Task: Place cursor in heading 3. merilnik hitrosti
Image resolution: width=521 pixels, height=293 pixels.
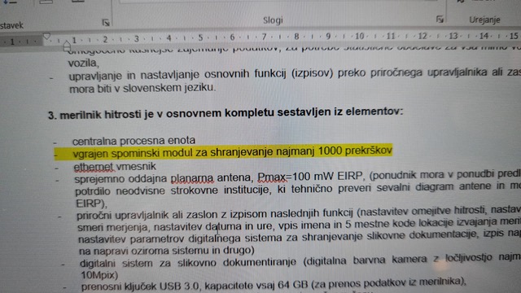Action: coord(225,113)
